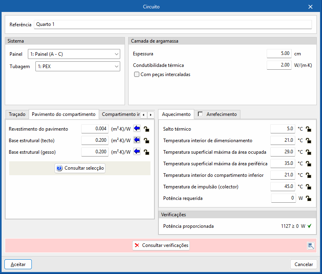Select the Aquecimento tab
The image size is (322, 274).
coord(176,114)
